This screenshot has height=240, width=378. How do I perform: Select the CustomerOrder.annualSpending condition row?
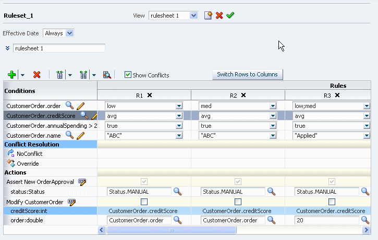tap(50, 126)
